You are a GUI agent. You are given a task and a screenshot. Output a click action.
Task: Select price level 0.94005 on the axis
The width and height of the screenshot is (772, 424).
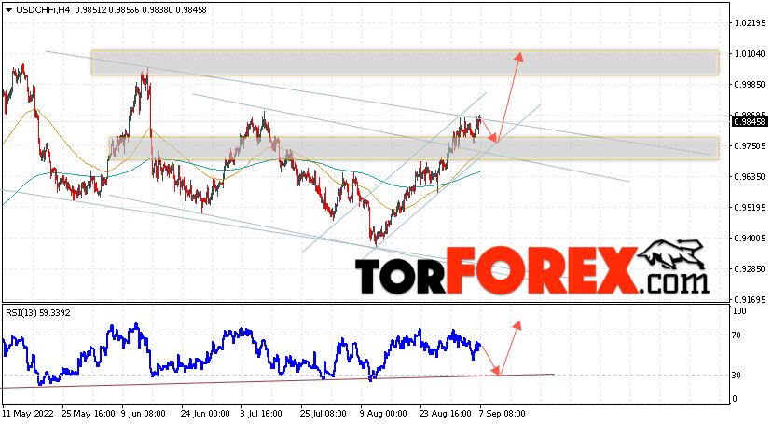(x=750, y=238)
